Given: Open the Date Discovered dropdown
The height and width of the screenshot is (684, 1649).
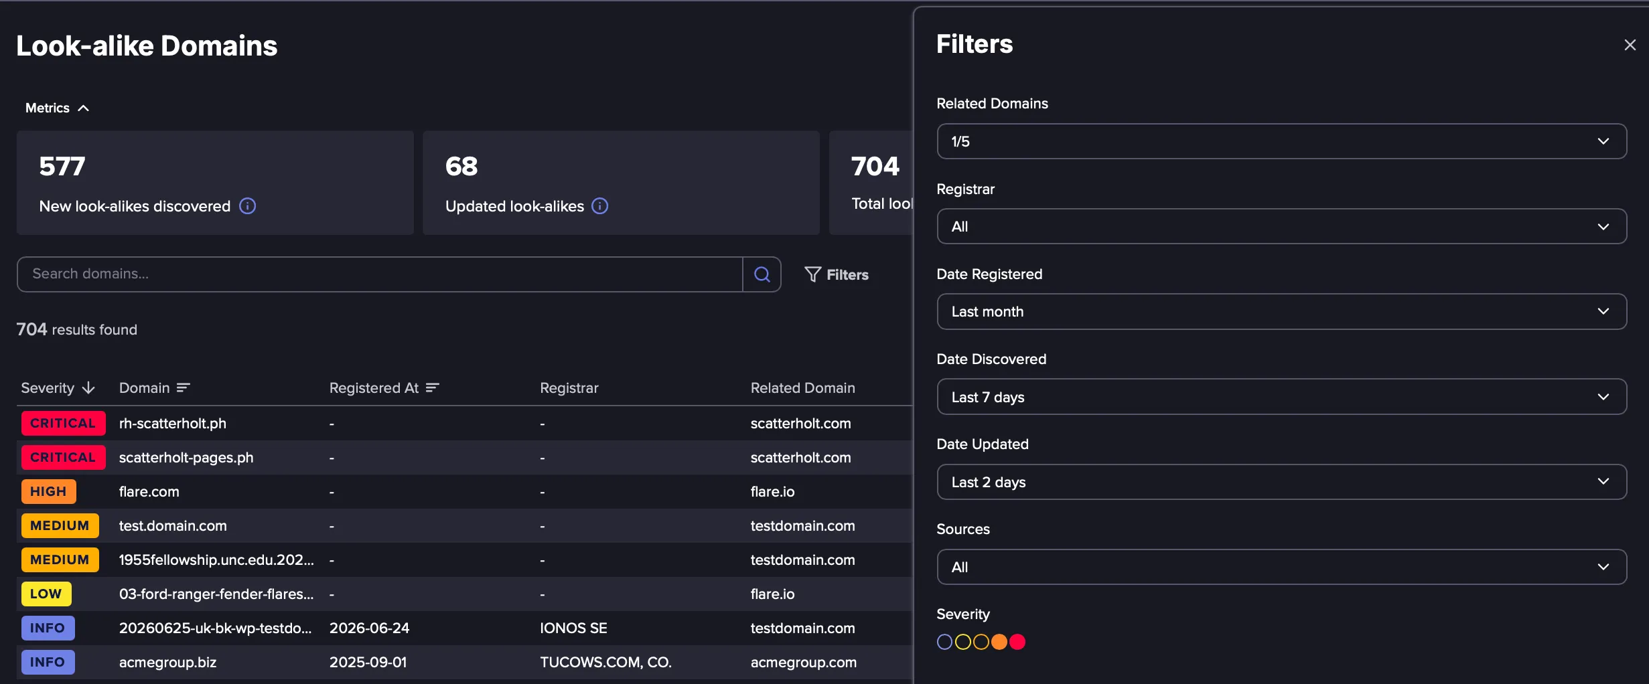Looking at the screenshot, I should 1281,397.
